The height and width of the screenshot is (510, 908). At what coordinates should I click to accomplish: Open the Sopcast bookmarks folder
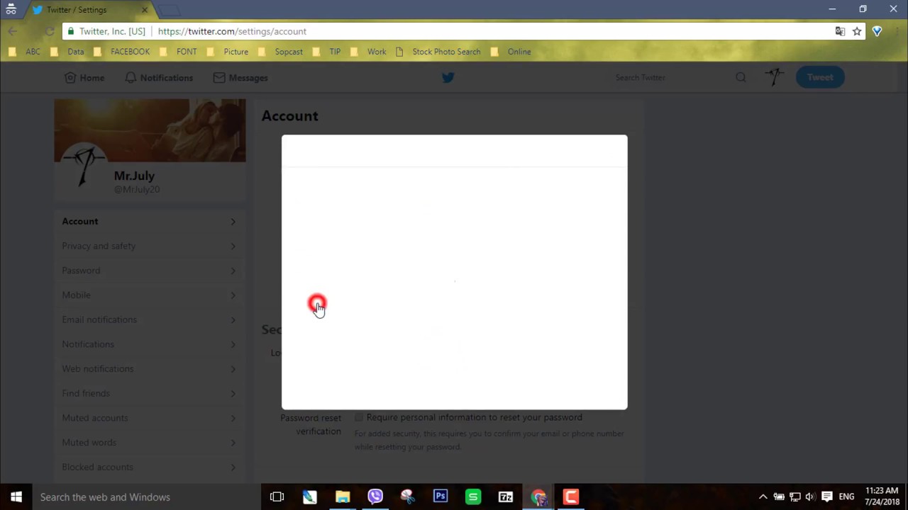tap(280, 52)
